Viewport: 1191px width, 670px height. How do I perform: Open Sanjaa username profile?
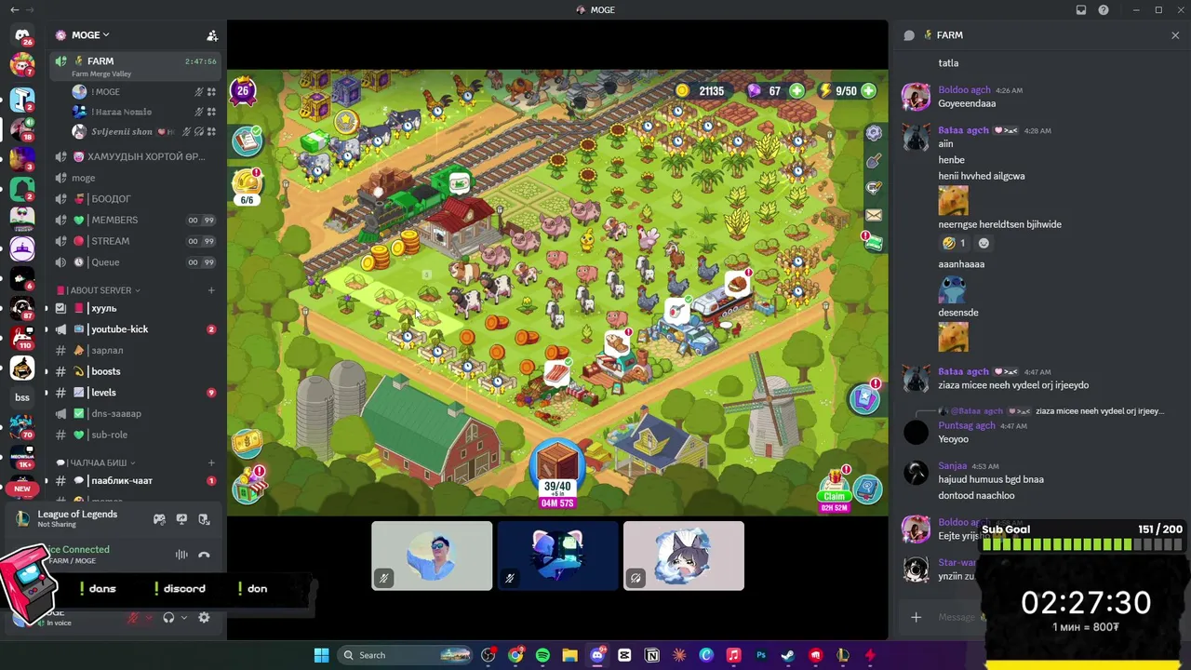953,466
